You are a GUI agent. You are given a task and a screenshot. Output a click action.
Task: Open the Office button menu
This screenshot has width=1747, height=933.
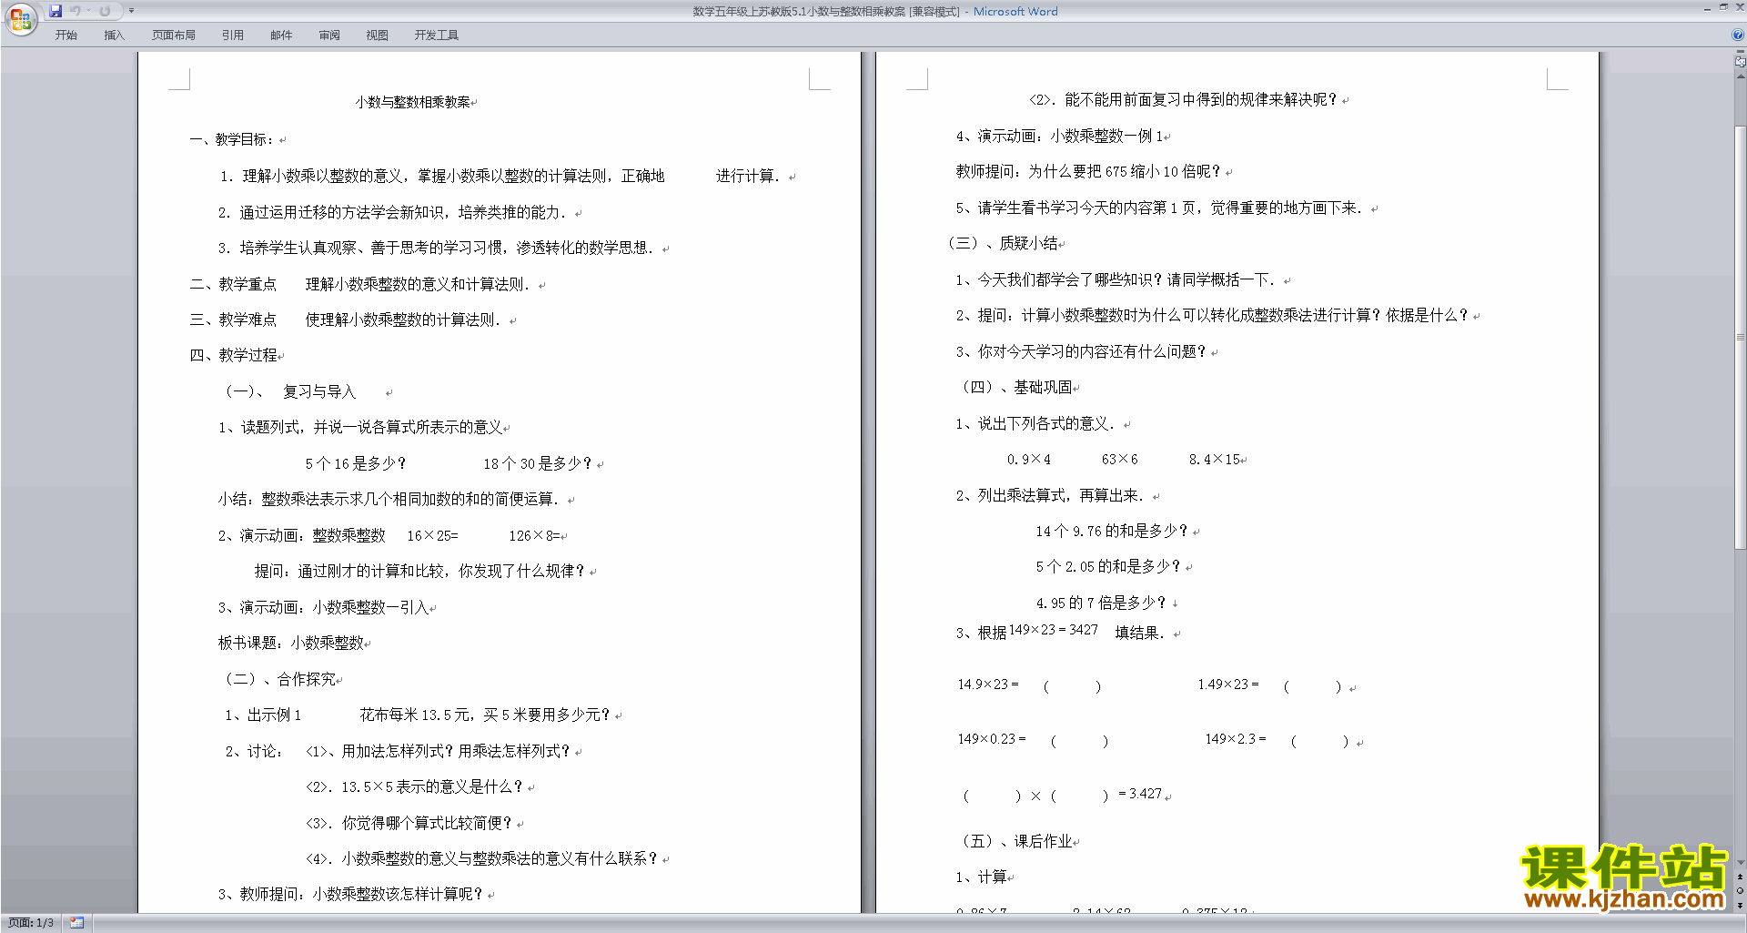[x=20, y=18]
